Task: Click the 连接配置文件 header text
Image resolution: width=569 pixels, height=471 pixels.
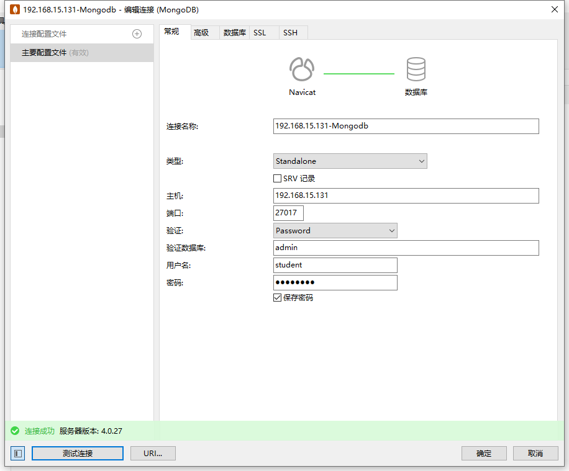Action: click(x=44, y=34)
